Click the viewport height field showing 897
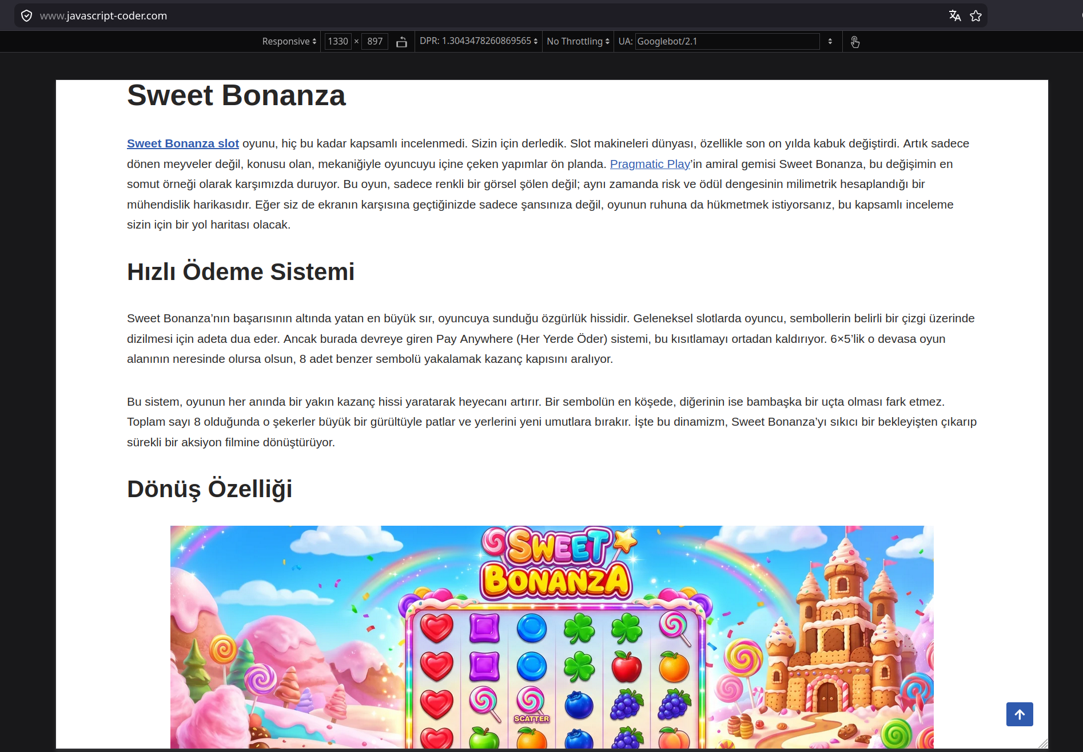This screenshot has width=1083, height=752. click(x=375, y=41)
